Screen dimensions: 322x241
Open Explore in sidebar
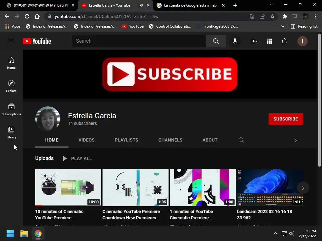tap(11, 86)
